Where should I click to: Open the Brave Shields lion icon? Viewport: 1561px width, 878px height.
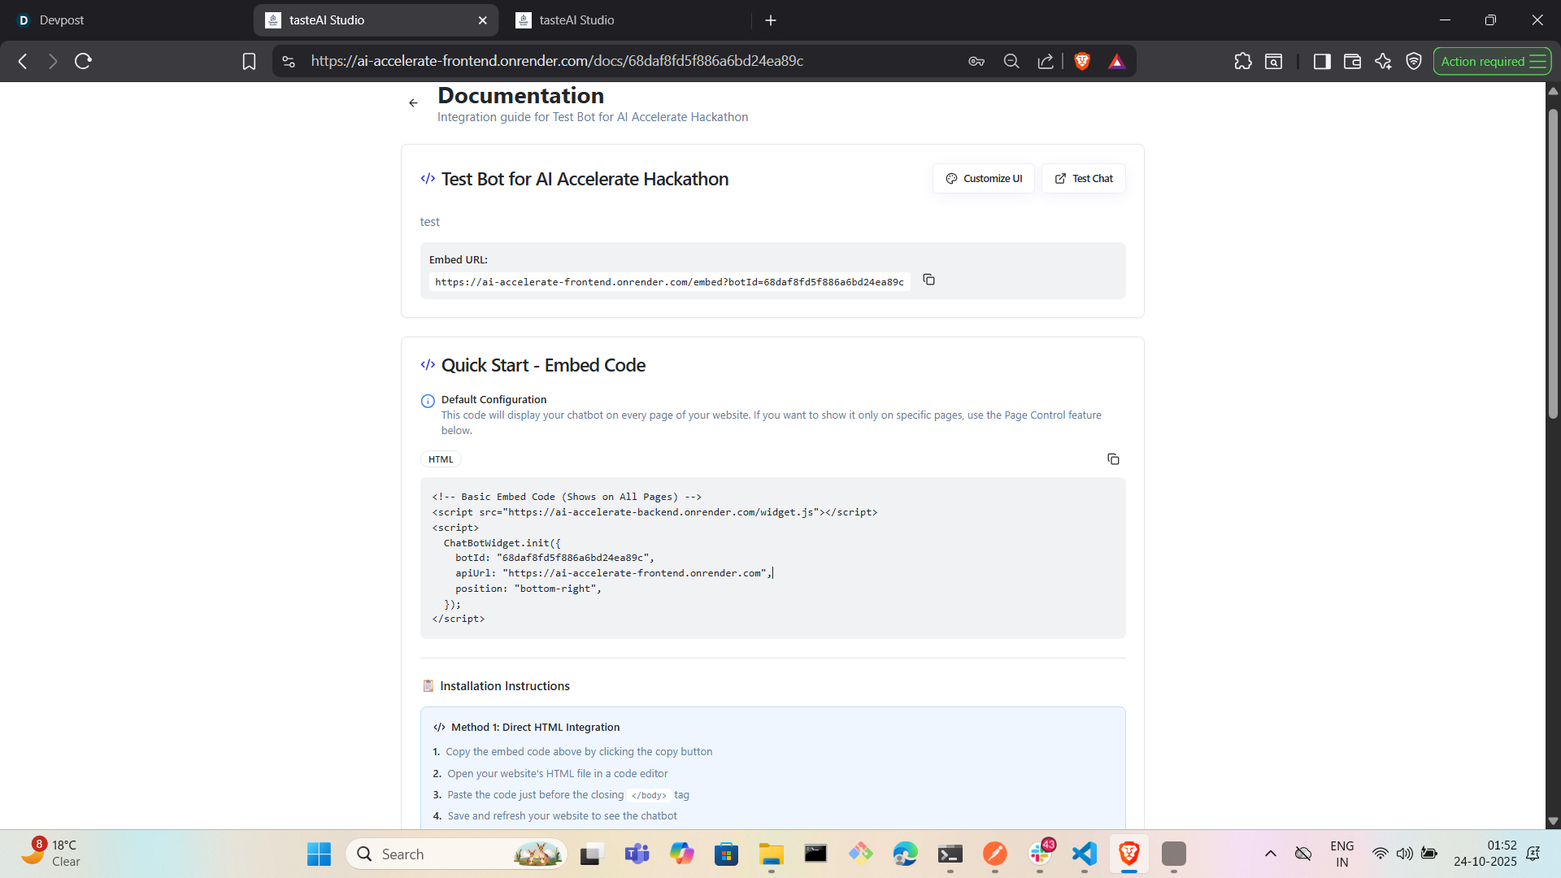point(1082,61)
